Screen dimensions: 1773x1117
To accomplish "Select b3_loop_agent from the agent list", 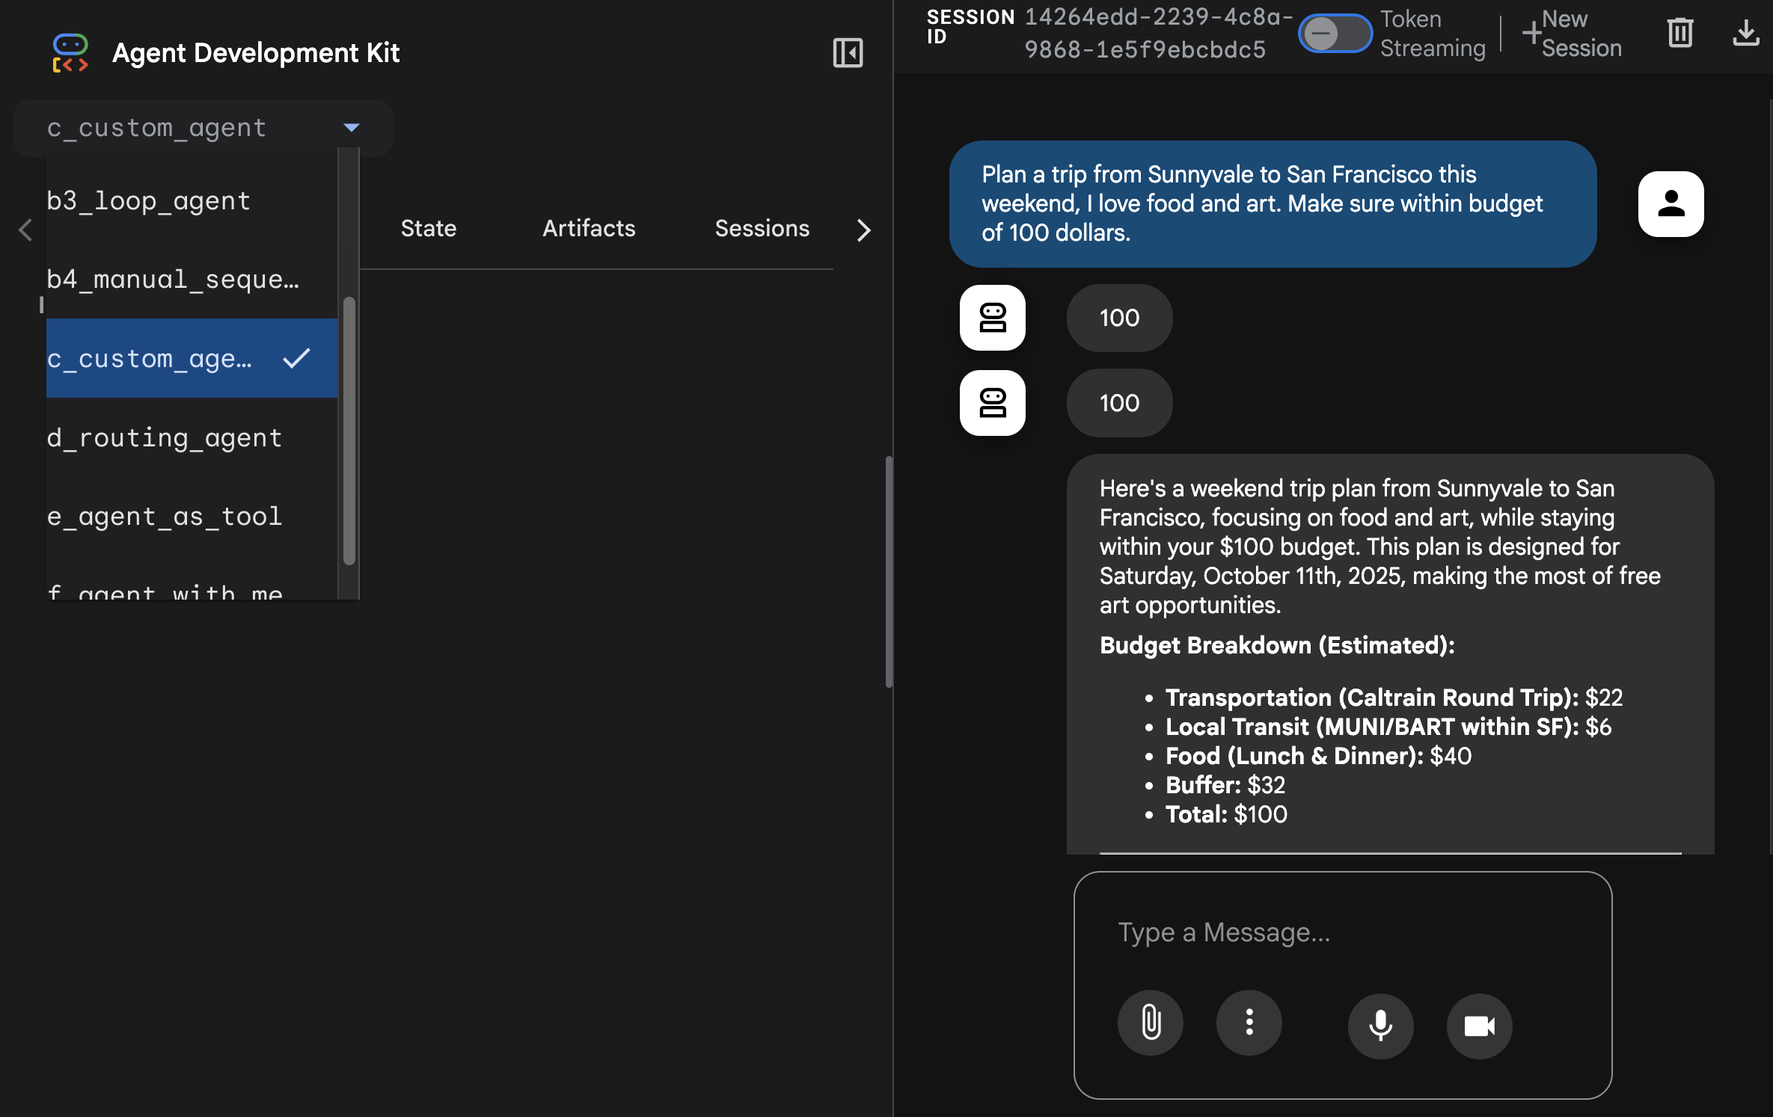I will [148, 200].
